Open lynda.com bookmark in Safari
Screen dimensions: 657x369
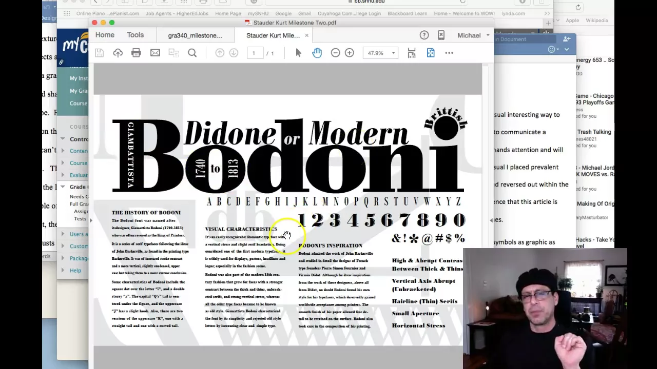coord(513,14)
